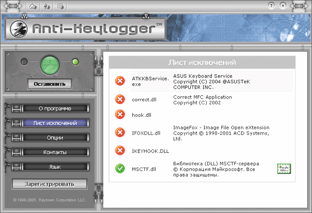Screen dimensions: 312x213
Task: Click the ImageFox Image File Open eXtension description
Action: point(221,133)
